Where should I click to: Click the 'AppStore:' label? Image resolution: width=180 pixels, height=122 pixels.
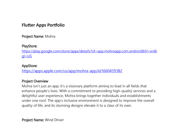pyautogui.click(x=29, y=66)
